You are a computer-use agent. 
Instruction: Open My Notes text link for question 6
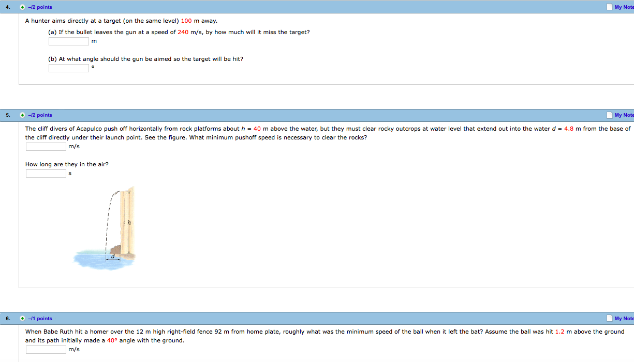coord(624,319)
